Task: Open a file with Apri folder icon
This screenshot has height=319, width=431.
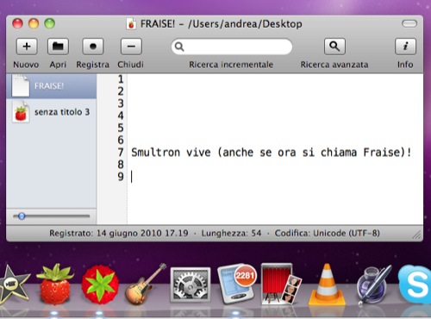Action: click(58, 47)
